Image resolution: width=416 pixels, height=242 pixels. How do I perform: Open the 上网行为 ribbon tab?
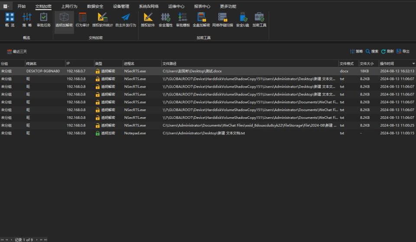click(x=69, y=6)
